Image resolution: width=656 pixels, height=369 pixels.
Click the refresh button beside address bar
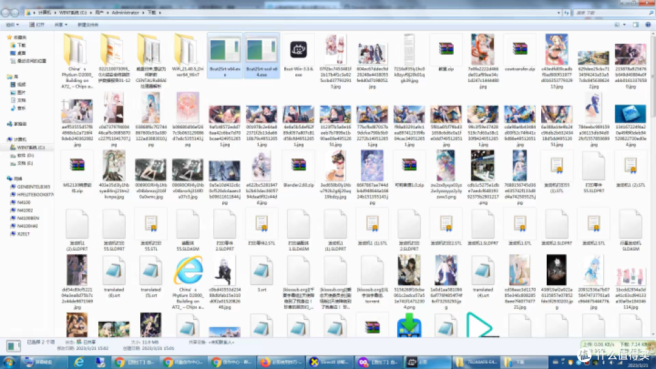click(567, 13)
